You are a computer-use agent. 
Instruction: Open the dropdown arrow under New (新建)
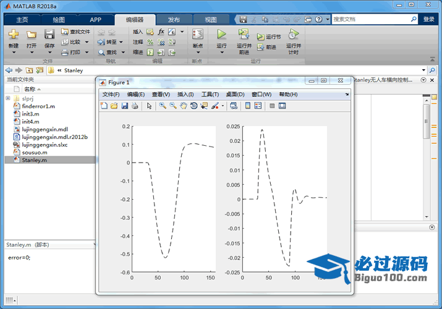(x=14, y=53)
